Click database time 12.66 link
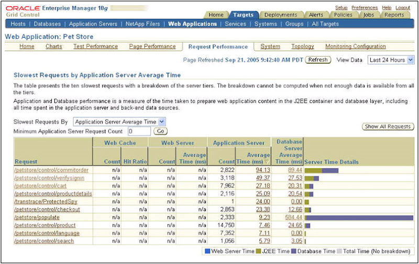 point(295,210)
